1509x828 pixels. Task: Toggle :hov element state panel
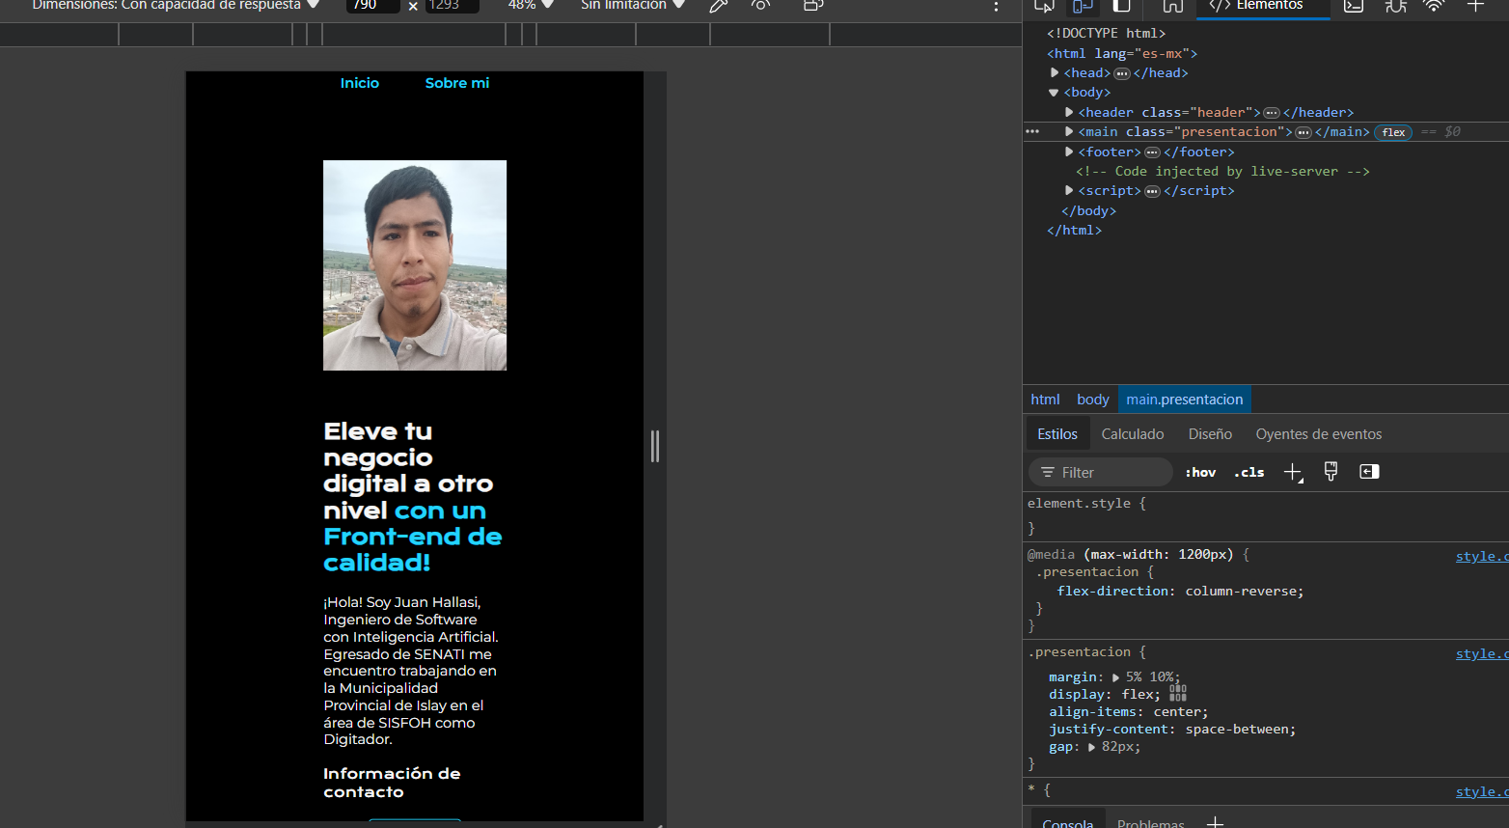1200,472
